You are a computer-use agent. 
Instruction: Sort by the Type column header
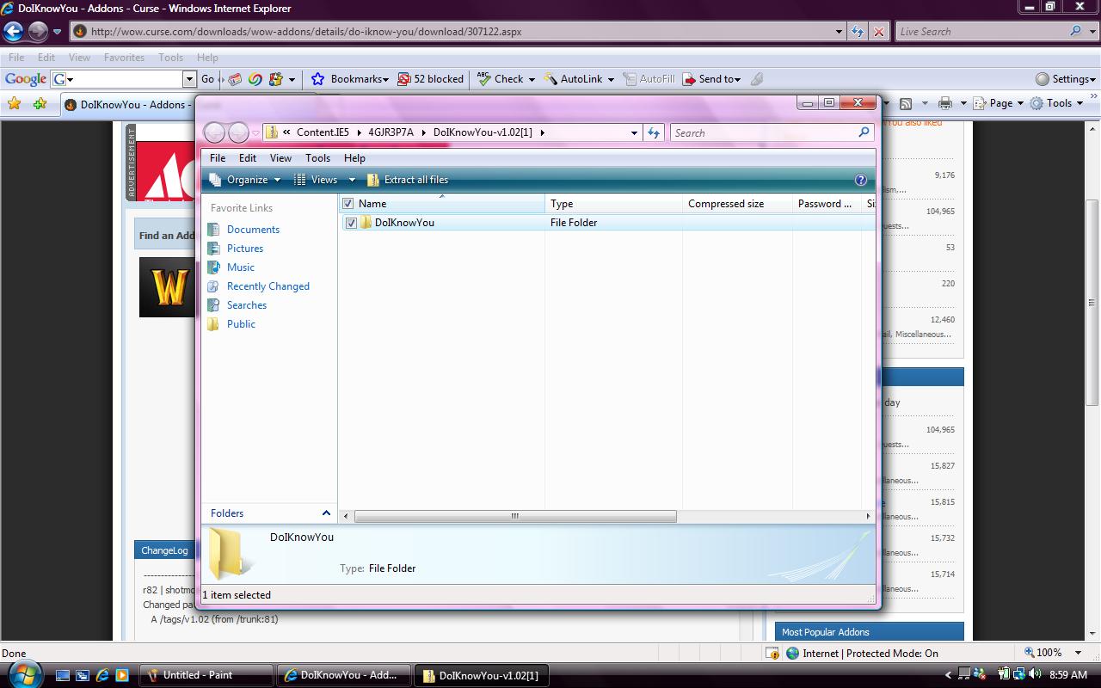pyautogui.click(x=613, y=204)
